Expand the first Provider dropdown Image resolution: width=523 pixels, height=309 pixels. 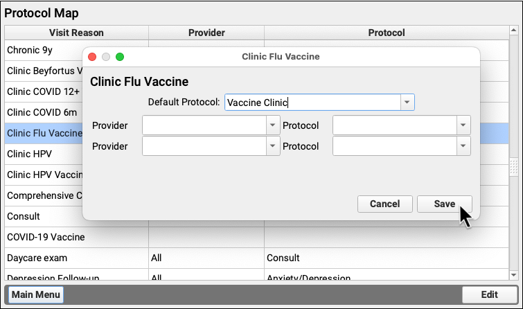pos(273,125)
